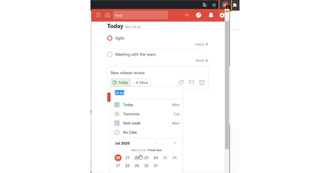Open the Today date scheduler chip
Viewport: 330px width, 173px height.
(120, 82)
